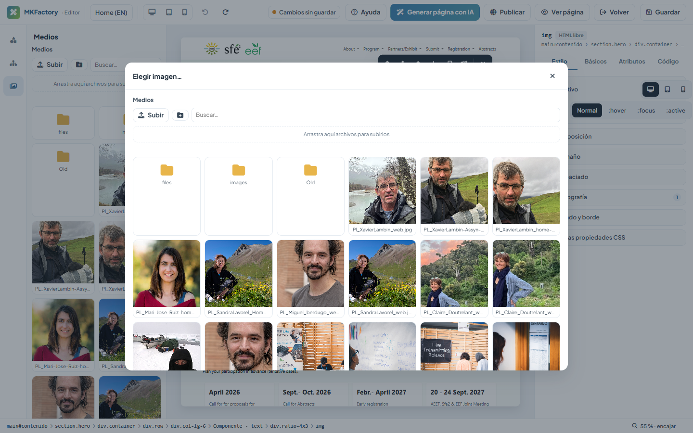Open the Home (EN) page selector
The image size is (693, 433).
click(x=111, y=13)
